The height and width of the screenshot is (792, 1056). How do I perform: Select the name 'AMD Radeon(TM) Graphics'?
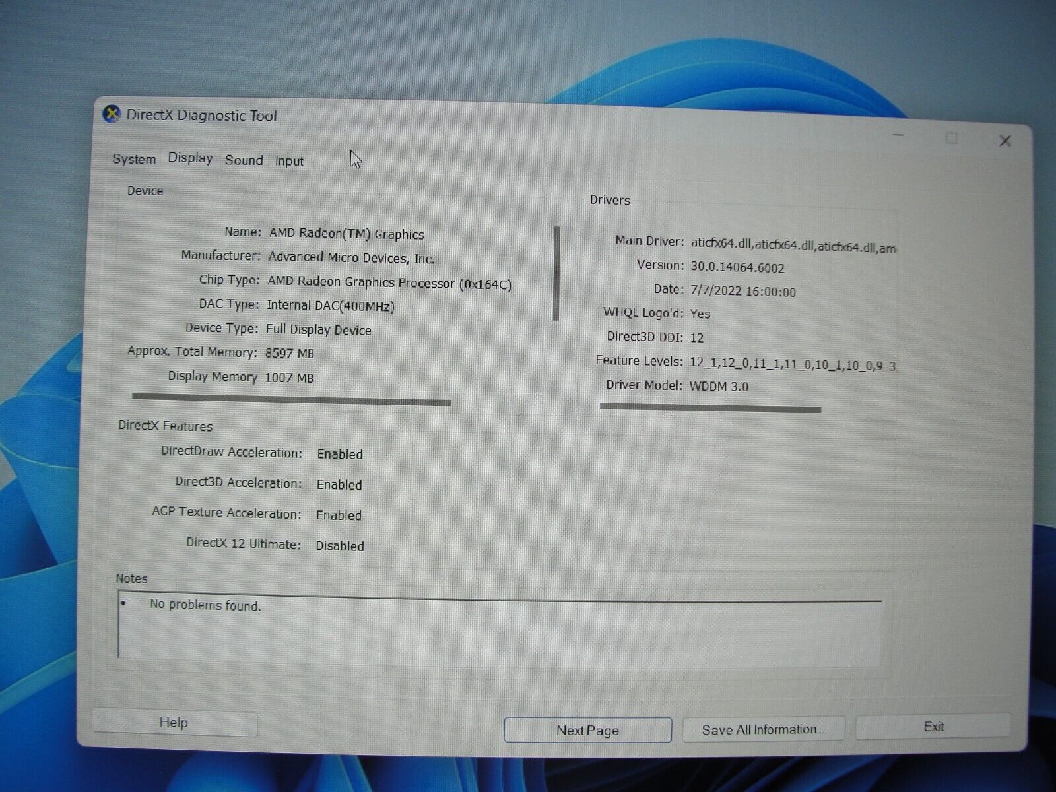coord(346,234)
